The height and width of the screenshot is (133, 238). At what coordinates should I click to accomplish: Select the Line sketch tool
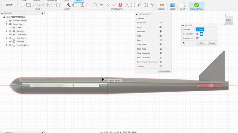[22, 5]
